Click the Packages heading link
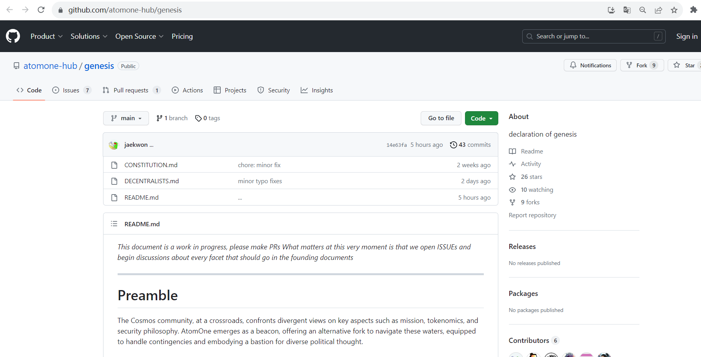Screen dimensions: 701x357 coord(523,294)
